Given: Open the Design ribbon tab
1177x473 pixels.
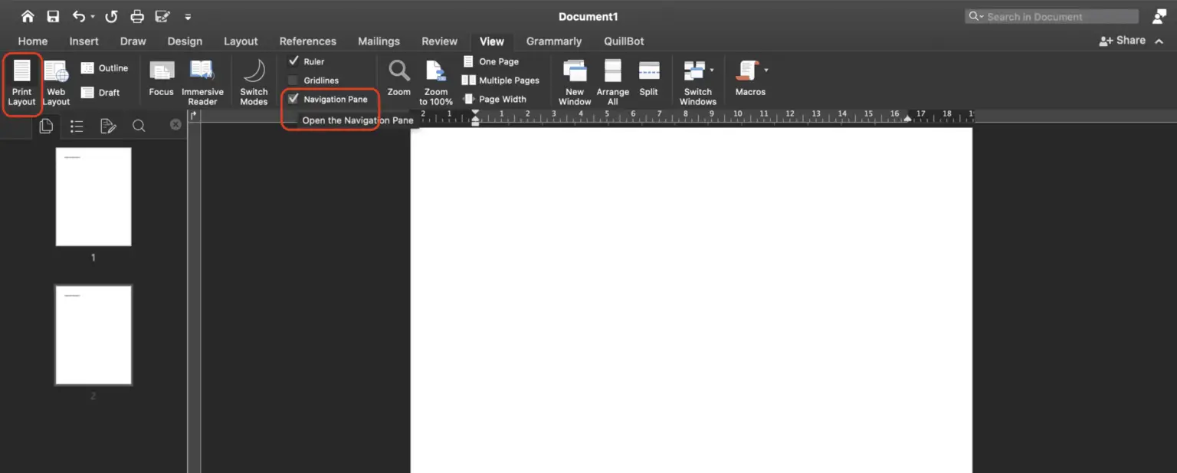Looking at the screenshot, I should click(185, 41).
